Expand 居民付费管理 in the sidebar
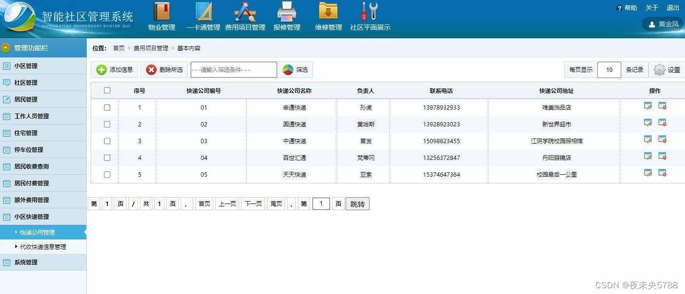 [x=43, y=183]
